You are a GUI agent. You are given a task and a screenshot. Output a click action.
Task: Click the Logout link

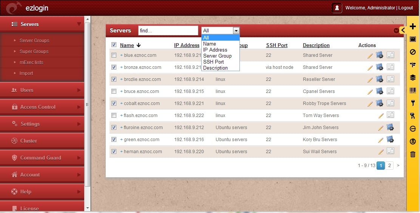pyautogui.click(x=406, y=8)
